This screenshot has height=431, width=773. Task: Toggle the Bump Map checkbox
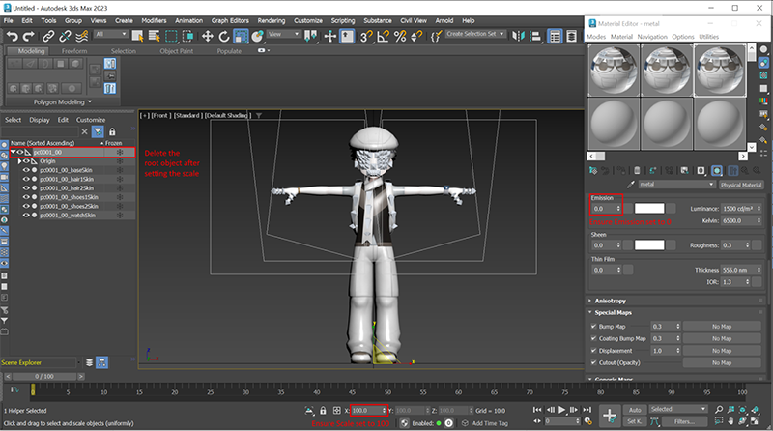tap(592, 327)
